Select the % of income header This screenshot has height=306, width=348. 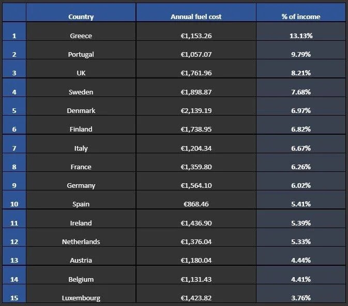pos(300,17)
